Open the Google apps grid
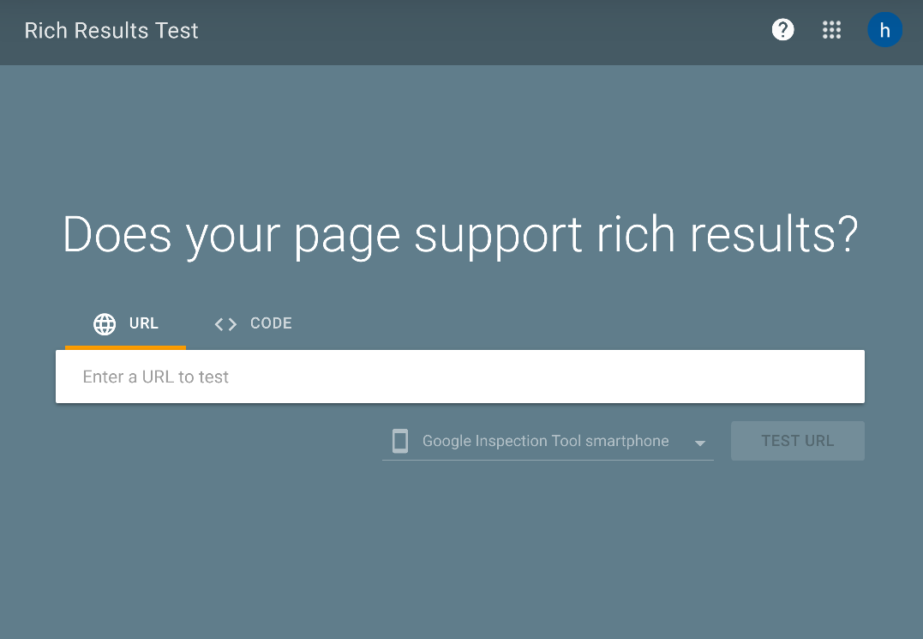This screenshot has height=639, width=923. pyautogui.click(x=831, y=30)
